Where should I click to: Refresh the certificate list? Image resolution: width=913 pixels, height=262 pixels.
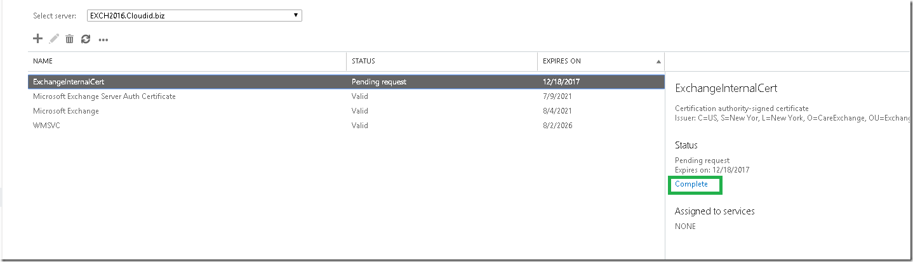click(x=86, y=39)
